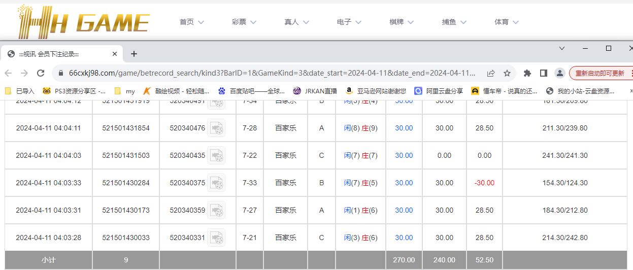
Task: Close the 会员下注纪录 browser tab
Action: click(x=115, y=54)
